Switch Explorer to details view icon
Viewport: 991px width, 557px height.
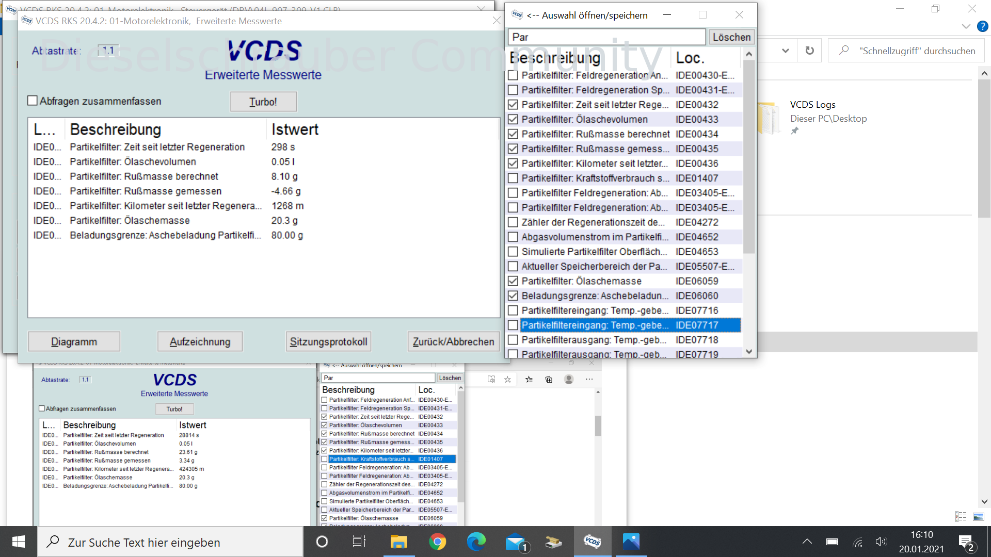tap(961, 516)
